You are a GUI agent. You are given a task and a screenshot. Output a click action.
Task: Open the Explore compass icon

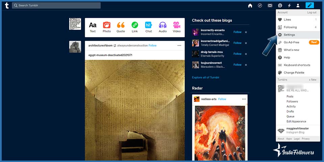pyautogui.click(x=260, y=5)
